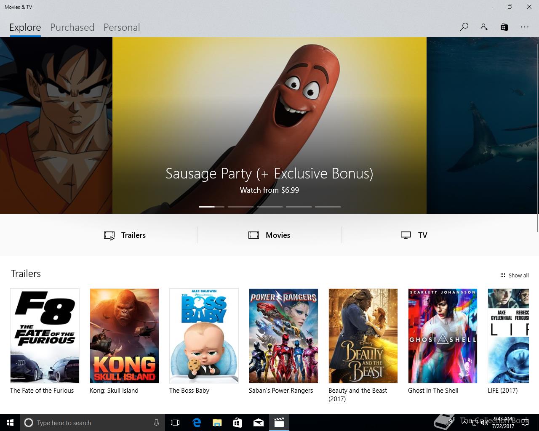Click 'Ghost In The Shell' title text

tap(433, 391)
